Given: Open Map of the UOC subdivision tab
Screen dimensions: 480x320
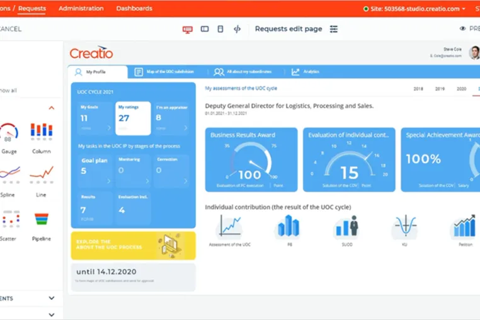Looking at the screenshot, I should pyautogui.click(x=164, y=72).
